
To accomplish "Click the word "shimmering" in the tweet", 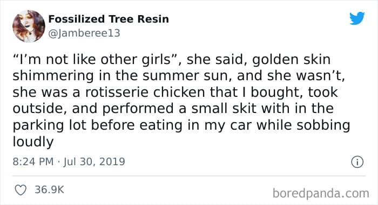I will (x=53, y=76).
